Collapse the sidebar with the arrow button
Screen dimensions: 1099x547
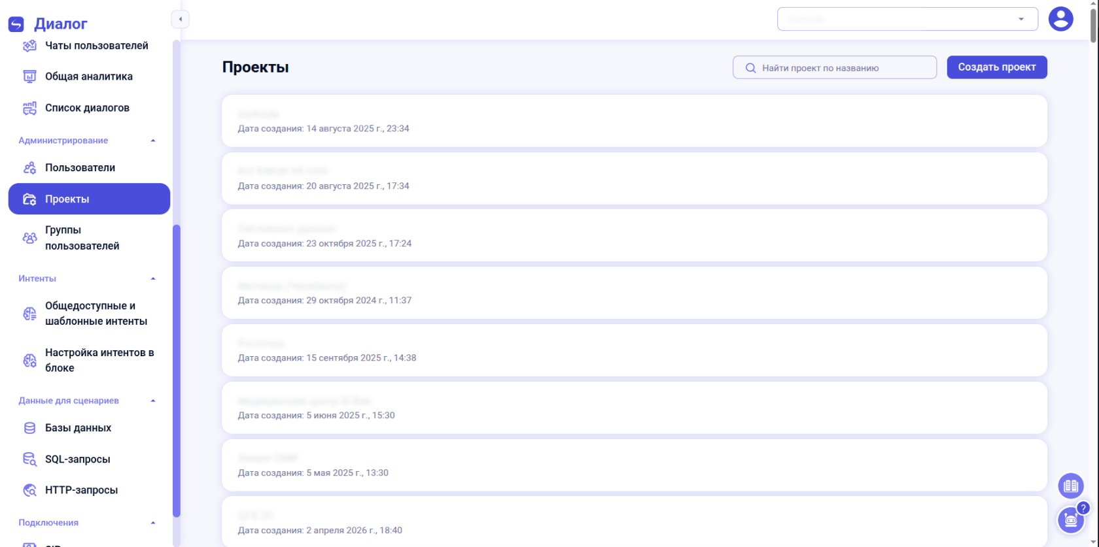coord(181,20)
